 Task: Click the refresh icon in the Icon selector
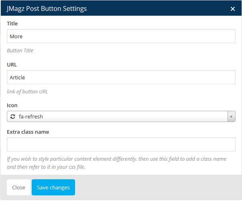point(13,117)
